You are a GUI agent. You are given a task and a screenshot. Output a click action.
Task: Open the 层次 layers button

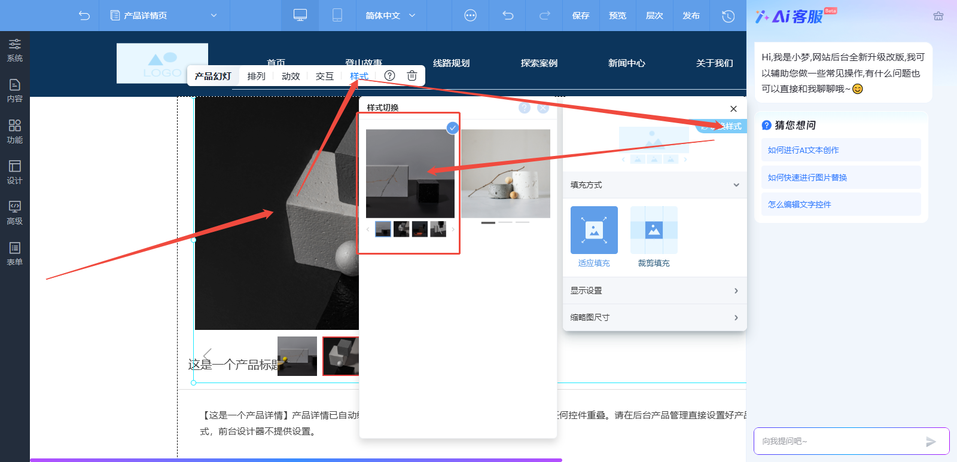coord(654,16)
